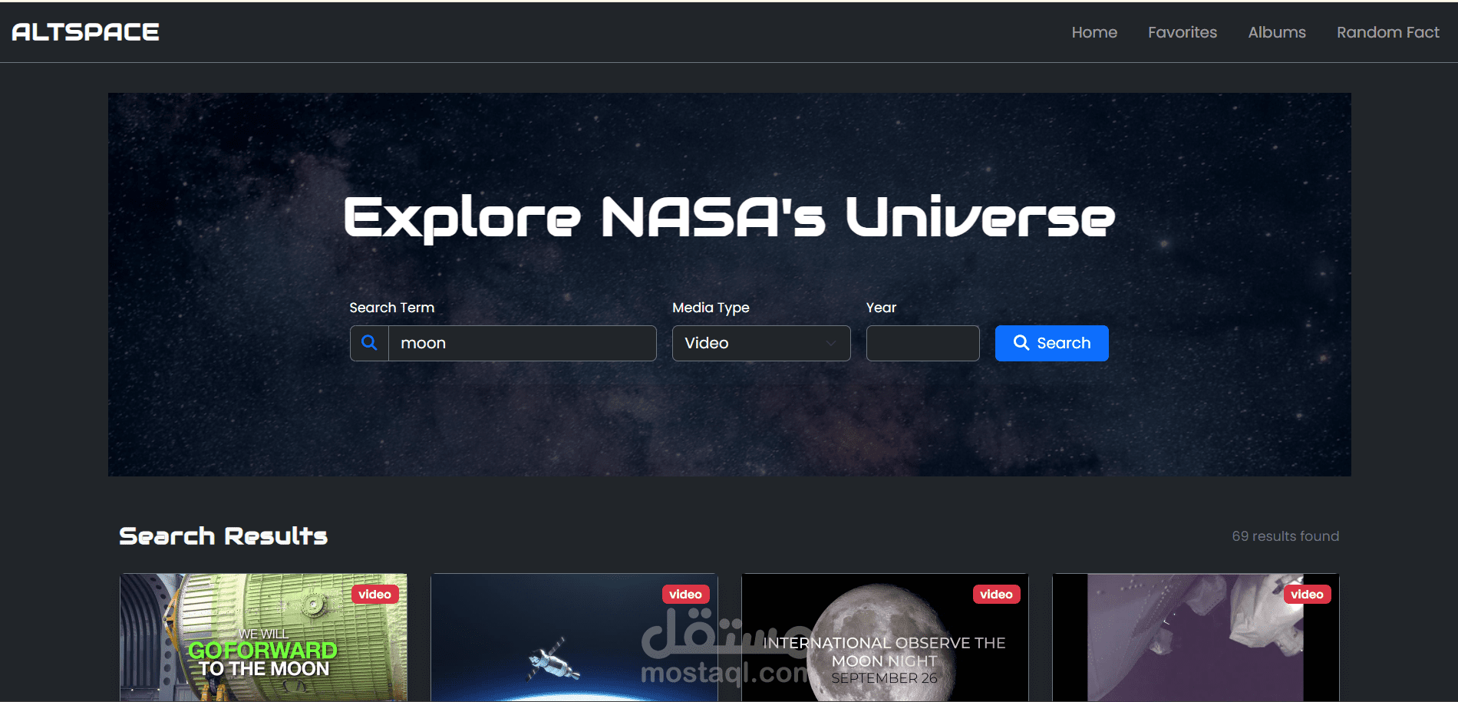Click the 'Year' label
The height and width of the screenshot is (702, 1458).
point(881,308)
